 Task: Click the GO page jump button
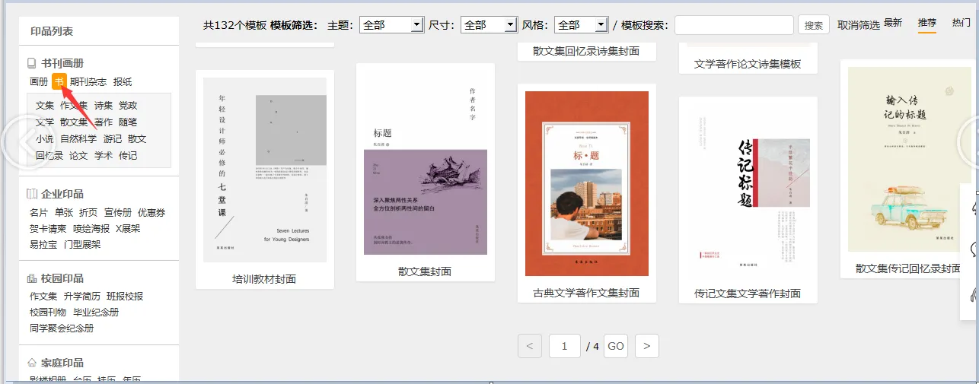[x=616, y=346]
